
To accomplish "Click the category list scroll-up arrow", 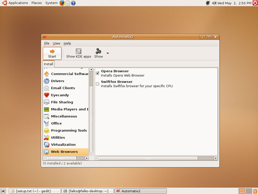I will pos(91,70).
